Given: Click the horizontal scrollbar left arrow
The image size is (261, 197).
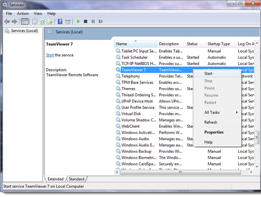Looking at the screenshot, I should coord(117,172).
